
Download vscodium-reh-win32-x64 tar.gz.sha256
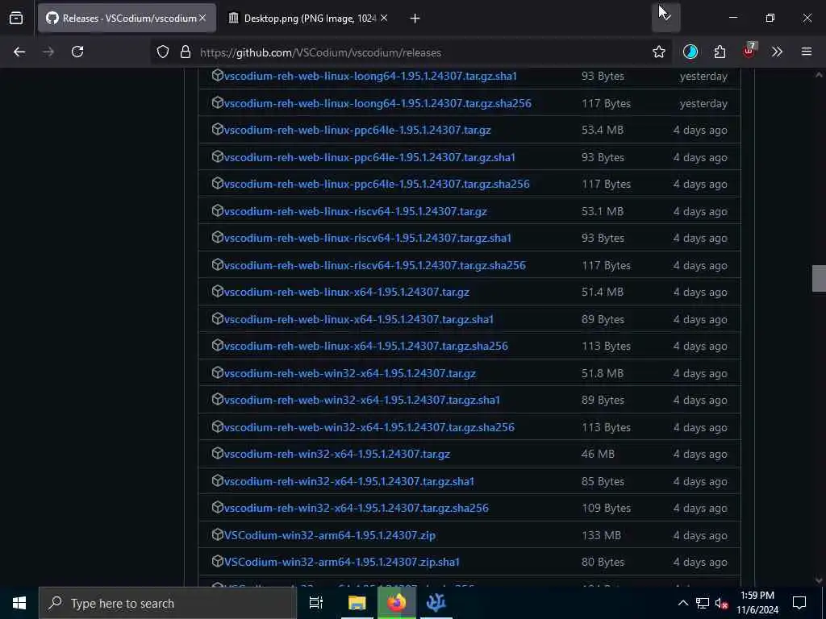356,508
